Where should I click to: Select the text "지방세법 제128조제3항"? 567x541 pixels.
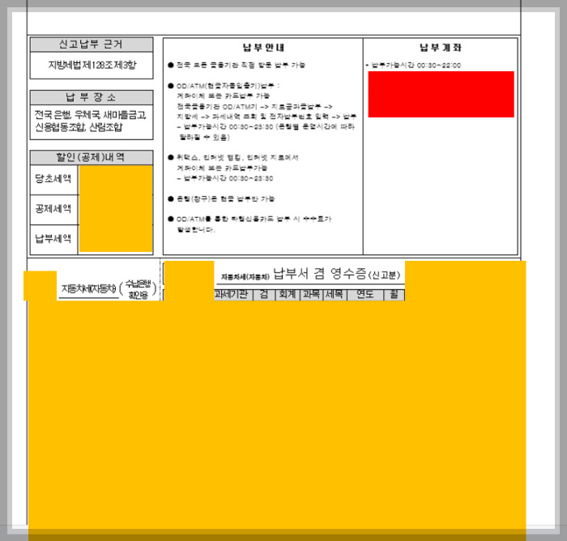click(92, 65)
